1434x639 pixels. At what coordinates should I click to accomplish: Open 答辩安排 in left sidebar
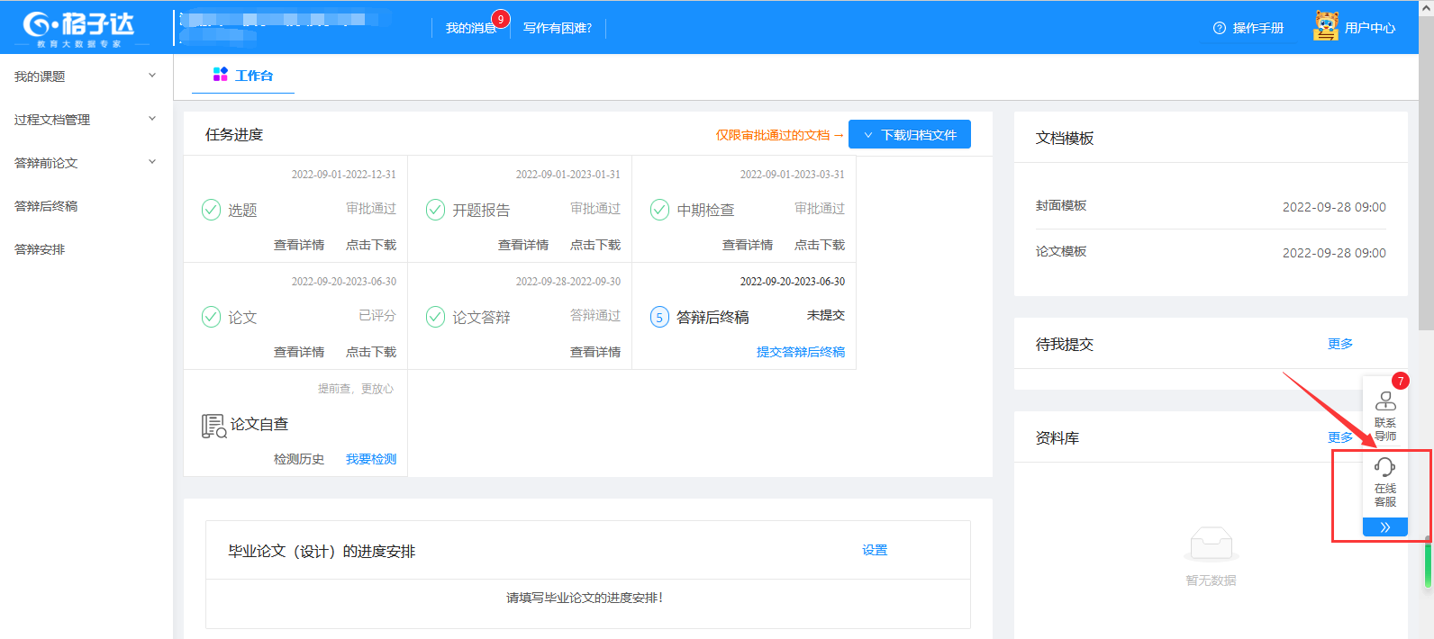40,249
